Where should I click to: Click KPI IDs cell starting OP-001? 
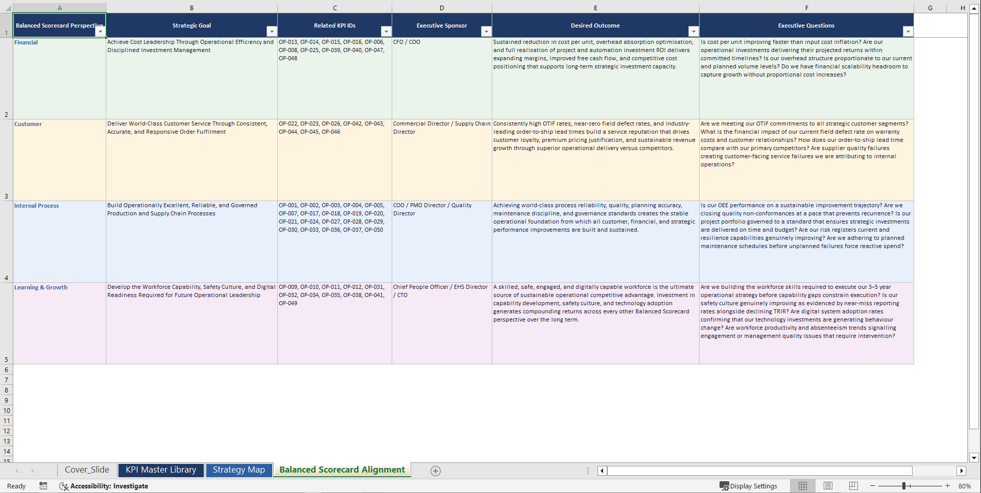point(334,242)
